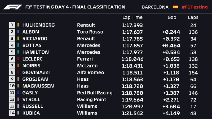Click position 14 number badge
Screen dimensions: 212x119
click(x=12, y=113)
